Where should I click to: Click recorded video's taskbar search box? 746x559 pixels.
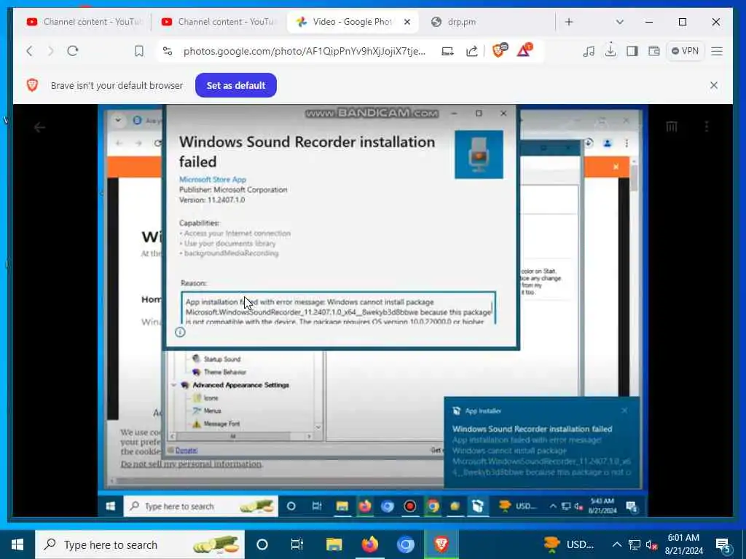tap(201, 507)
